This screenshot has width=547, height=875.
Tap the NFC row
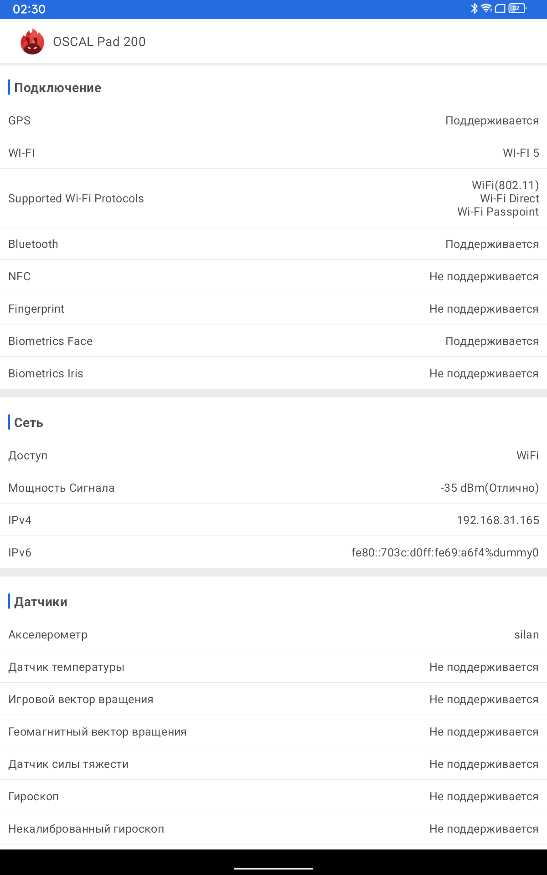(273, 276)
